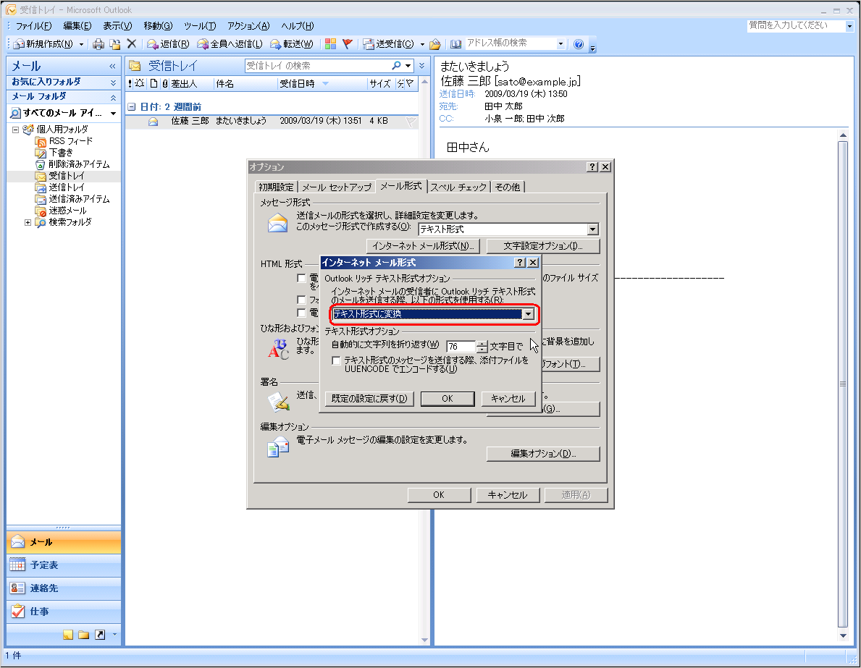This screenshot has width=861, height=668.
Task: Click OK in オプション dialog
Action: (439, 495)
